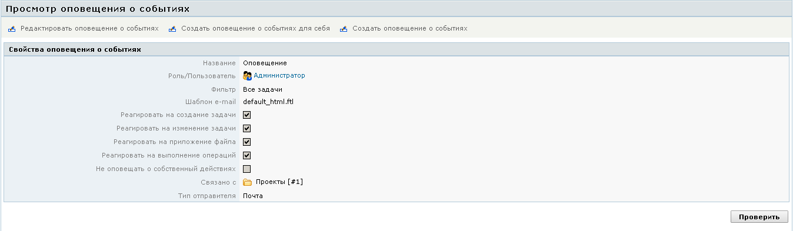Click the user icon next to Администратор
Viewport: 793px width, 231px height.
coord(248,76)
